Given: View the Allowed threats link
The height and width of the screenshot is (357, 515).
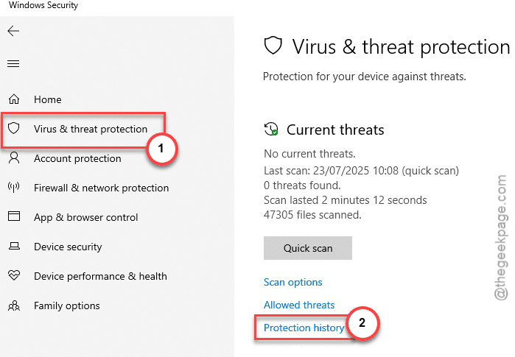Looking at the screenshot, I should [x=299, y=305].
